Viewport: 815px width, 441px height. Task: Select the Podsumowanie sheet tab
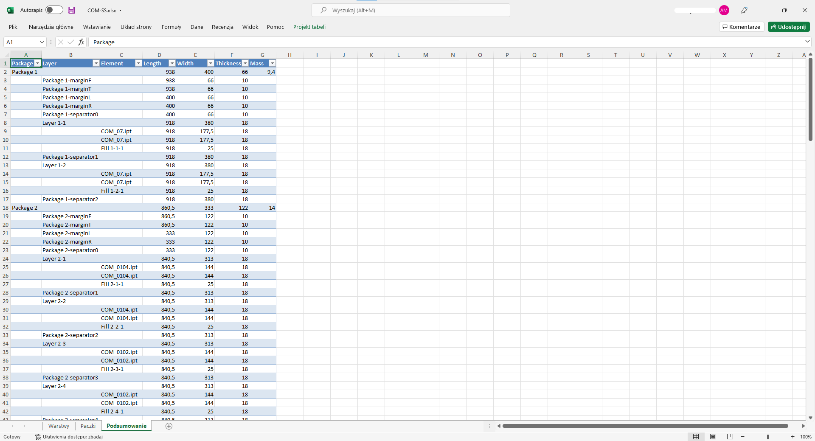point(126,426)
